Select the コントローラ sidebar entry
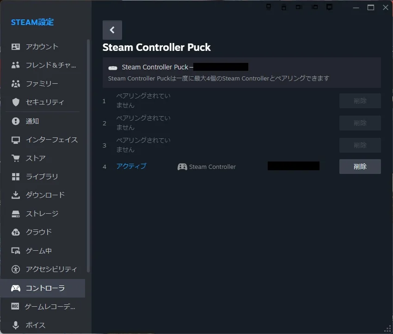393x334 pixels. (x=43, y=288)
